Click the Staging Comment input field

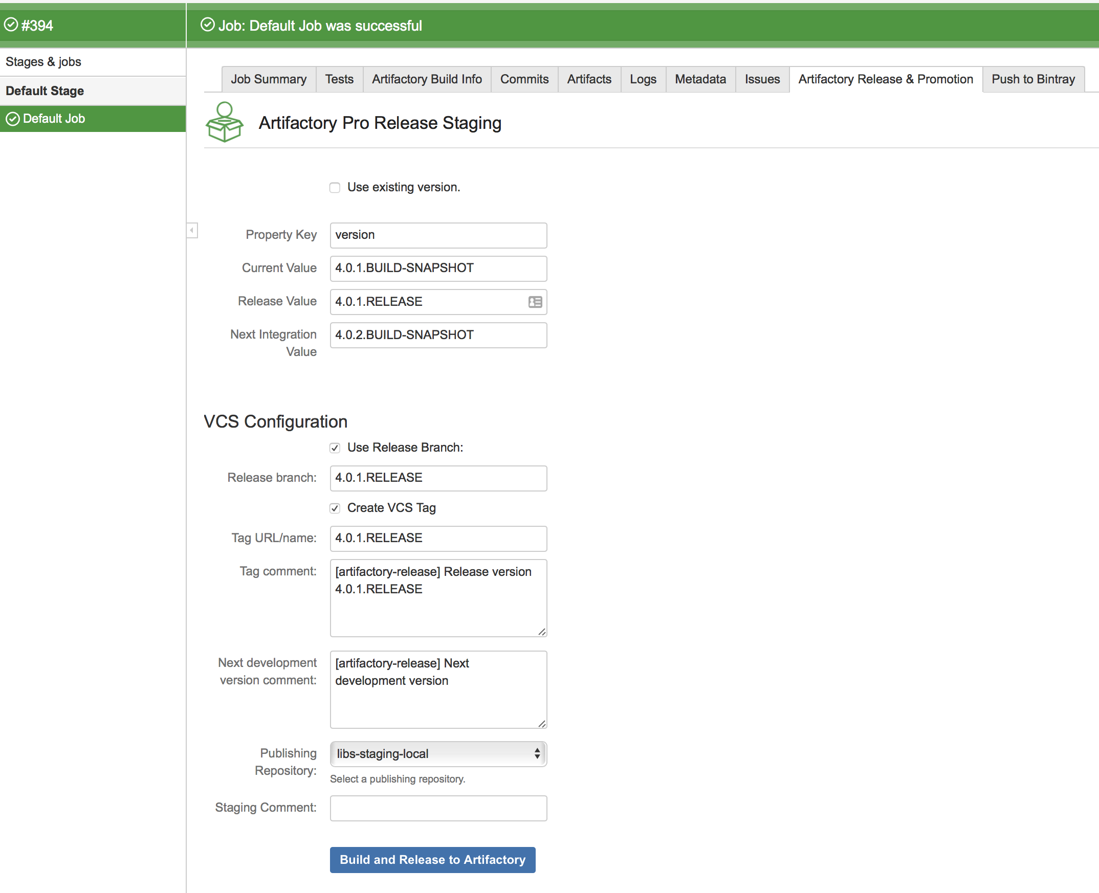[438, 808]
